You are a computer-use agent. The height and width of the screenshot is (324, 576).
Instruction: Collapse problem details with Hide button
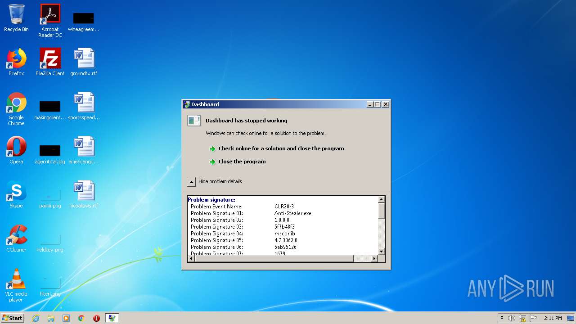[191, 182]
